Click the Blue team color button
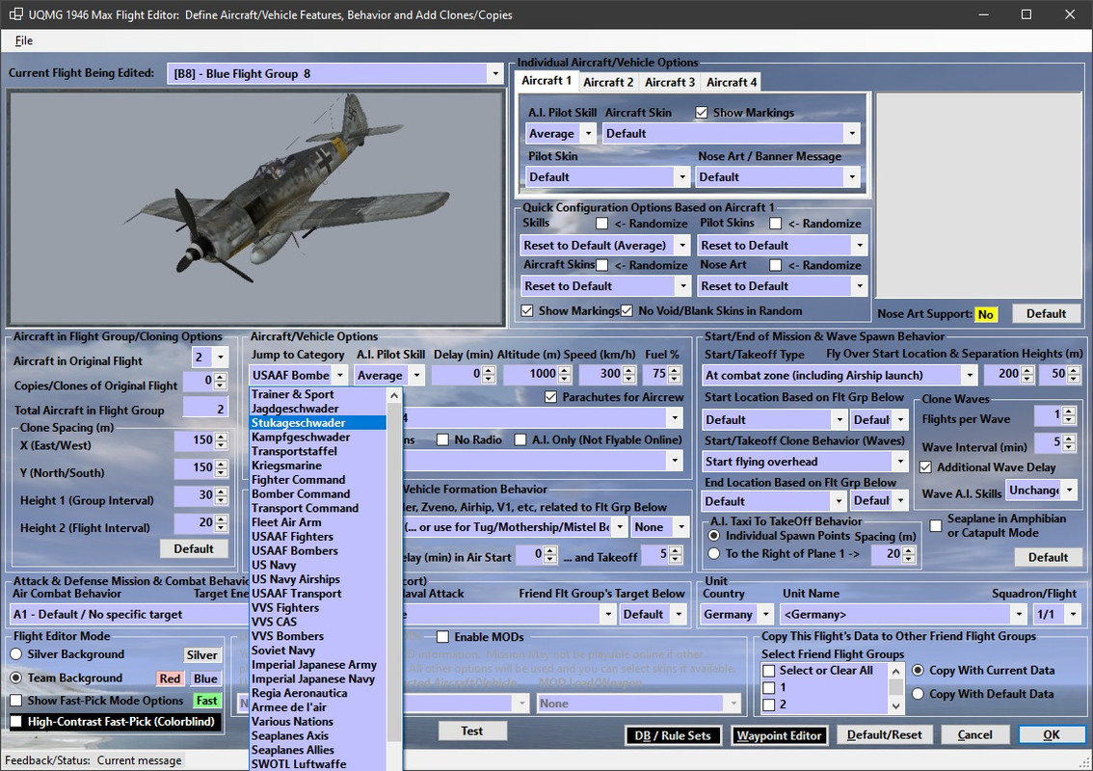The image size is (1093, 771). click(205, 678)
